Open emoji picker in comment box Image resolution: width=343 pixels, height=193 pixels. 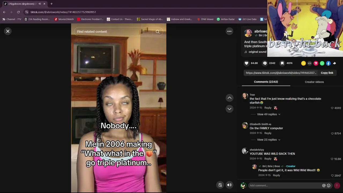tap(329, 185)
